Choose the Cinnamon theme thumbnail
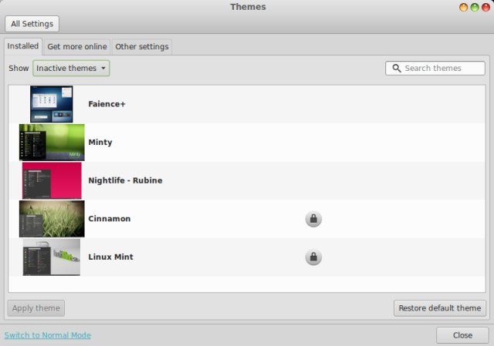The width and height of the screenshot is (494, 346). (52, 219)
